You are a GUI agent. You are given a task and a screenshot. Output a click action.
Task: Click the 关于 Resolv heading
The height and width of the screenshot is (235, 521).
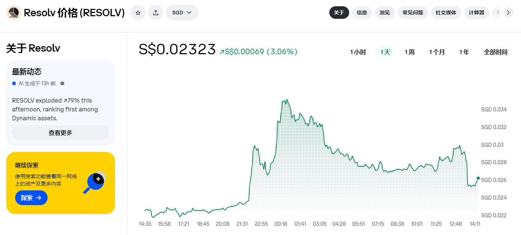33,48
